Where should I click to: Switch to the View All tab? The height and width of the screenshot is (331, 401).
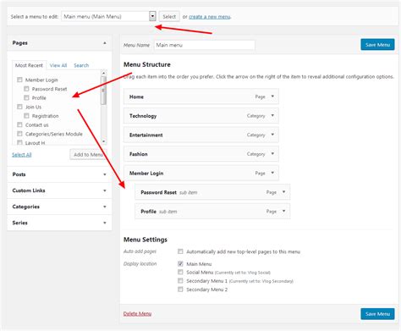tap(58, 65)
